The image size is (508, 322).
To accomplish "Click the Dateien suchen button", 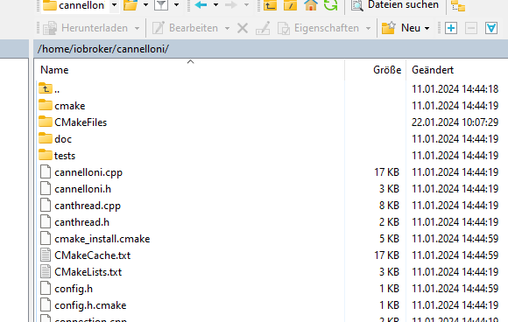I will tap(395, 5).
